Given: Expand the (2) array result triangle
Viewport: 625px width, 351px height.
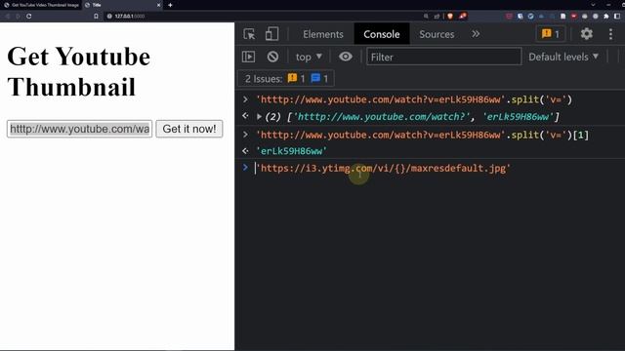Looking at the screenshot, I should point(259,117).
